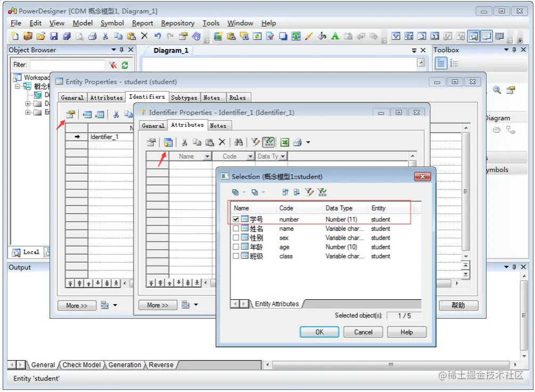Switch to Subtypes tab in Entity Properties
Screen dimensions: 535x392
[x=184, y=97]
